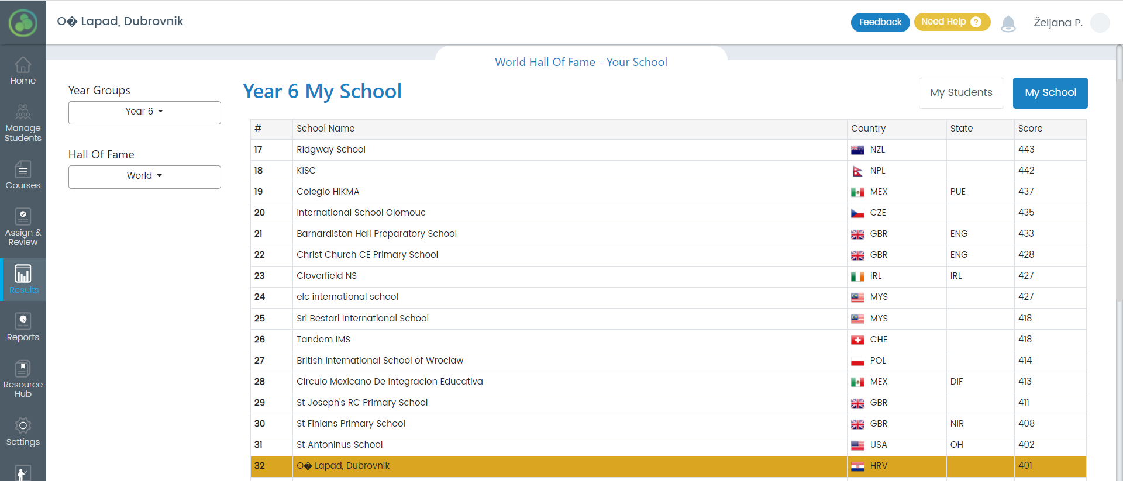
Task: Open the Resource Hub
Action: [23, 379]
